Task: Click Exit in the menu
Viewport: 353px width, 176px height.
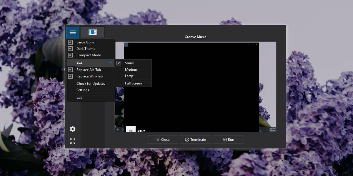Action: point(91,97)
